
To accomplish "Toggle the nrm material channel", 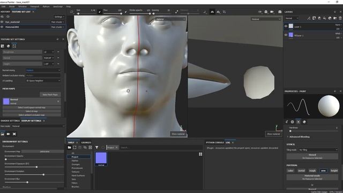I will click(x=323, y=170).
